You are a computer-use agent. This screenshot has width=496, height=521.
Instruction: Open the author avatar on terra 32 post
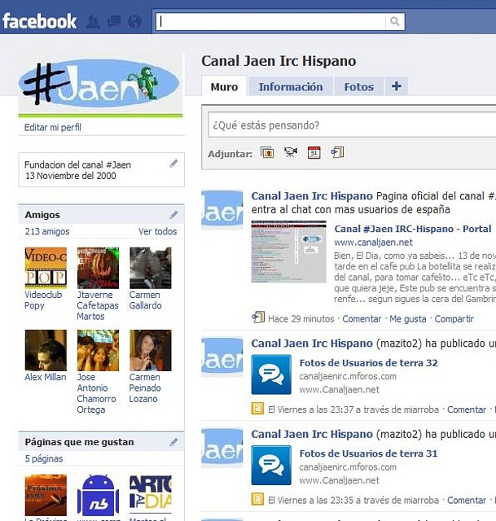click(222, 357)
